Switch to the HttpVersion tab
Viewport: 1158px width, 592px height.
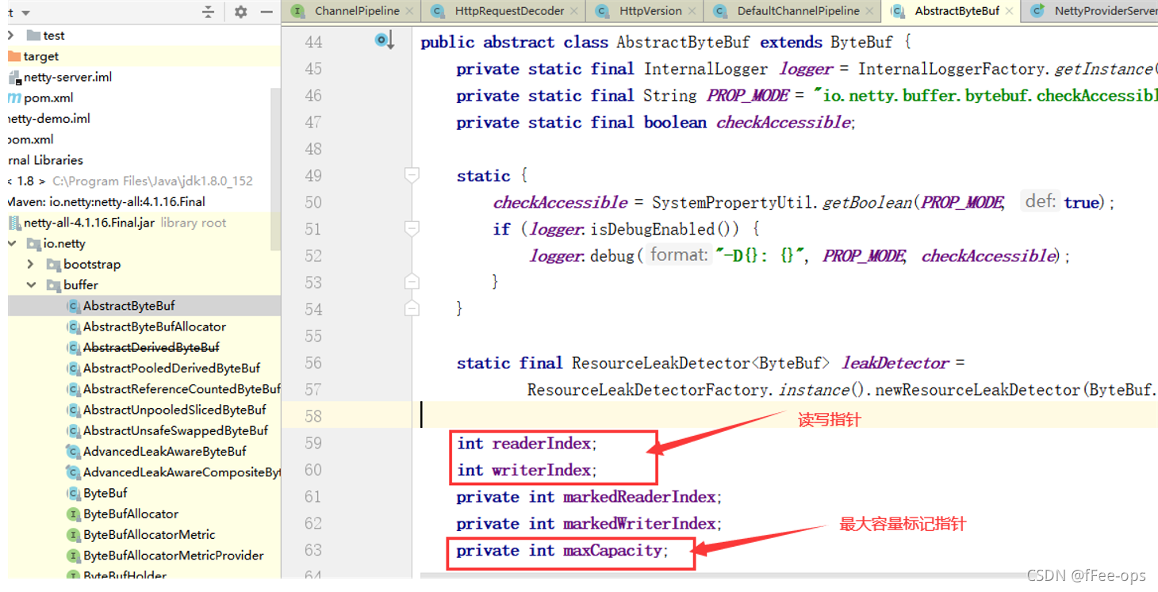(x=650, y=11)
